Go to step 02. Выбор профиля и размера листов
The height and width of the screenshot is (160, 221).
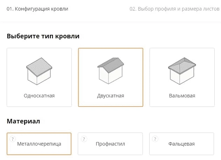coord(174,9)
